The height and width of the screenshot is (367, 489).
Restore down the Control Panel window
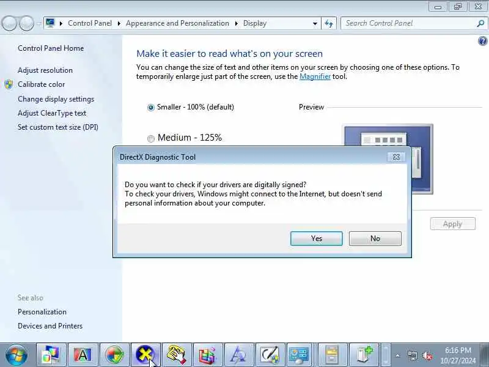click(457, 7)
